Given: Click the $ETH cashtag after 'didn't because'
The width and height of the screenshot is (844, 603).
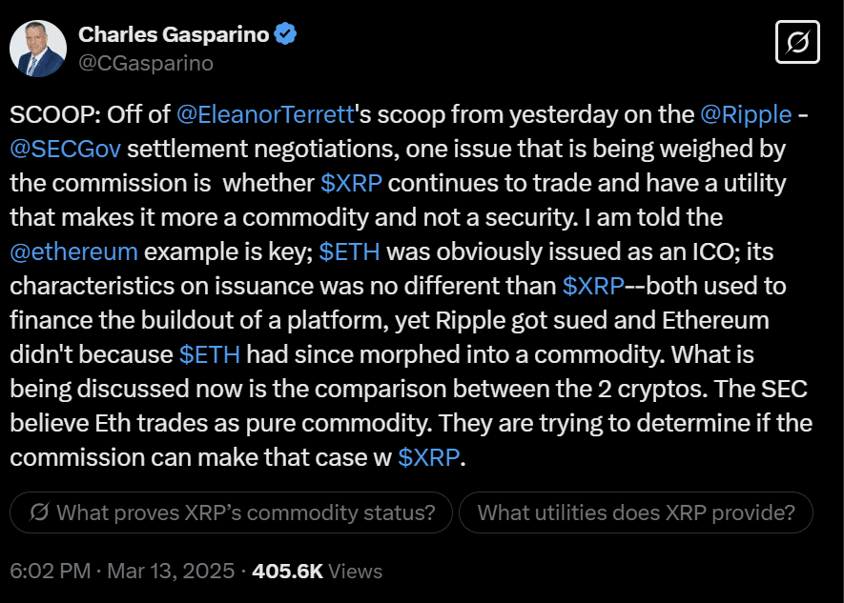Looking at the screenshot, I should pyautogui.click(x=210, y=354).
